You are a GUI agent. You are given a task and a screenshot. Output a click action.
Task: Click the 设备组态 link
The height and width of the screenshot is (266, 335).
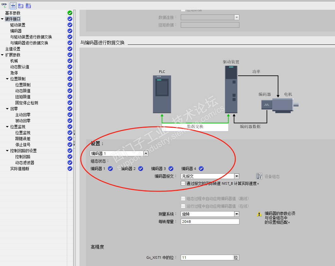[272, 176]
